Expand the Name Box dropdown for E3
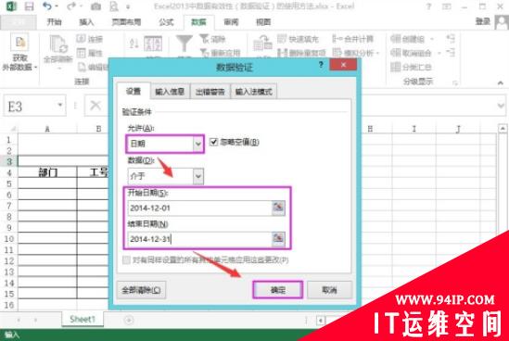509x341 pixels. click(x=59, y=105)
